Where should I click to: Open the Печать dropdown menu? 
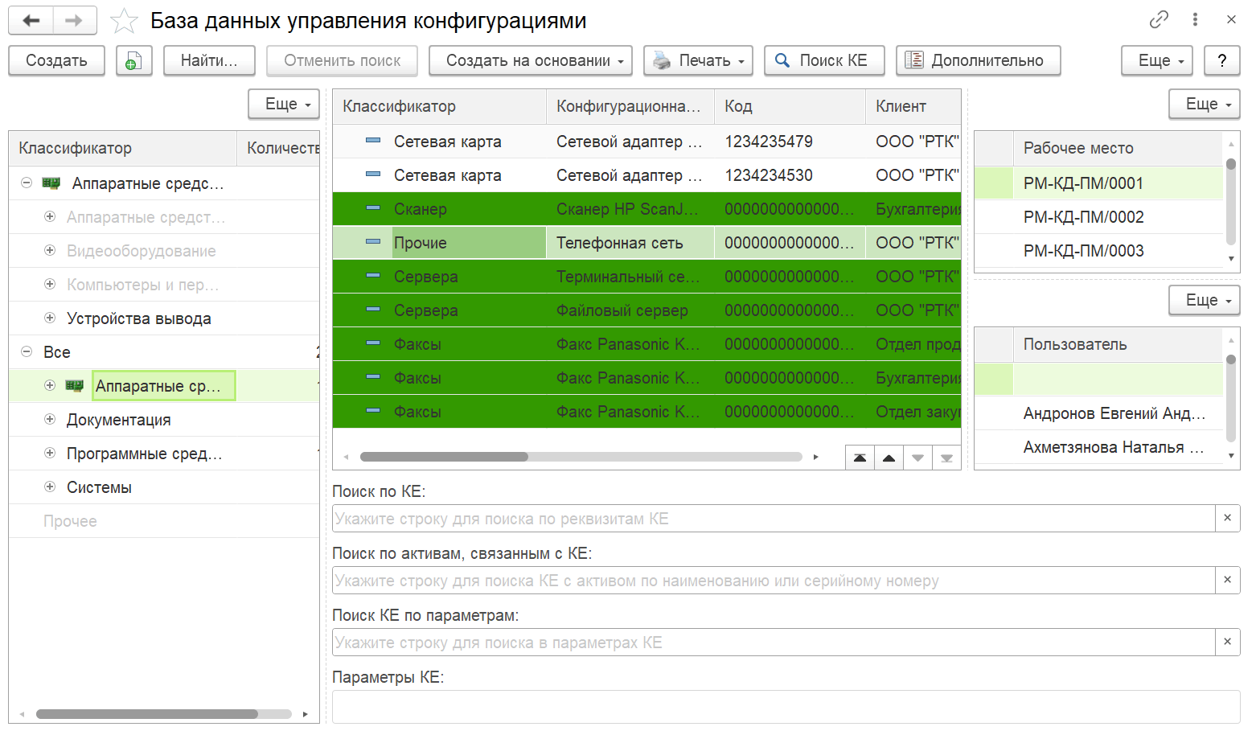click(x=698, y=60)
